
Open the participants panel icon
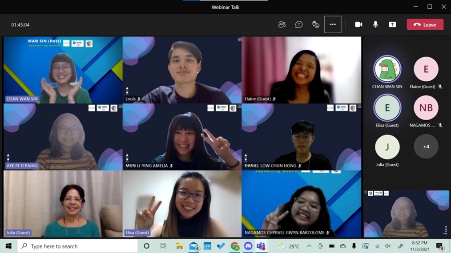[282, 25]
